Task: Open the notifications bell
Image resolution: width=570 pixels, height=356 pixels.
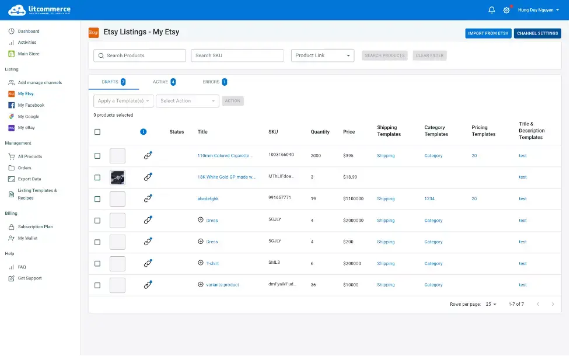Action: click(491, 9)
